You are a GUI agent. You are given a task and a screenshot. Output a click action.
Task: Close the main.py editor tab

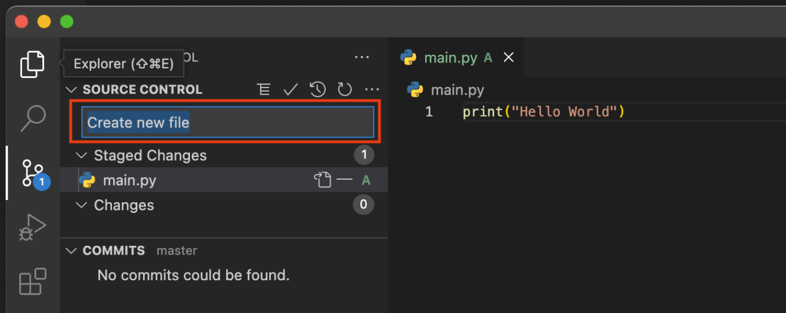coord(509,58)
